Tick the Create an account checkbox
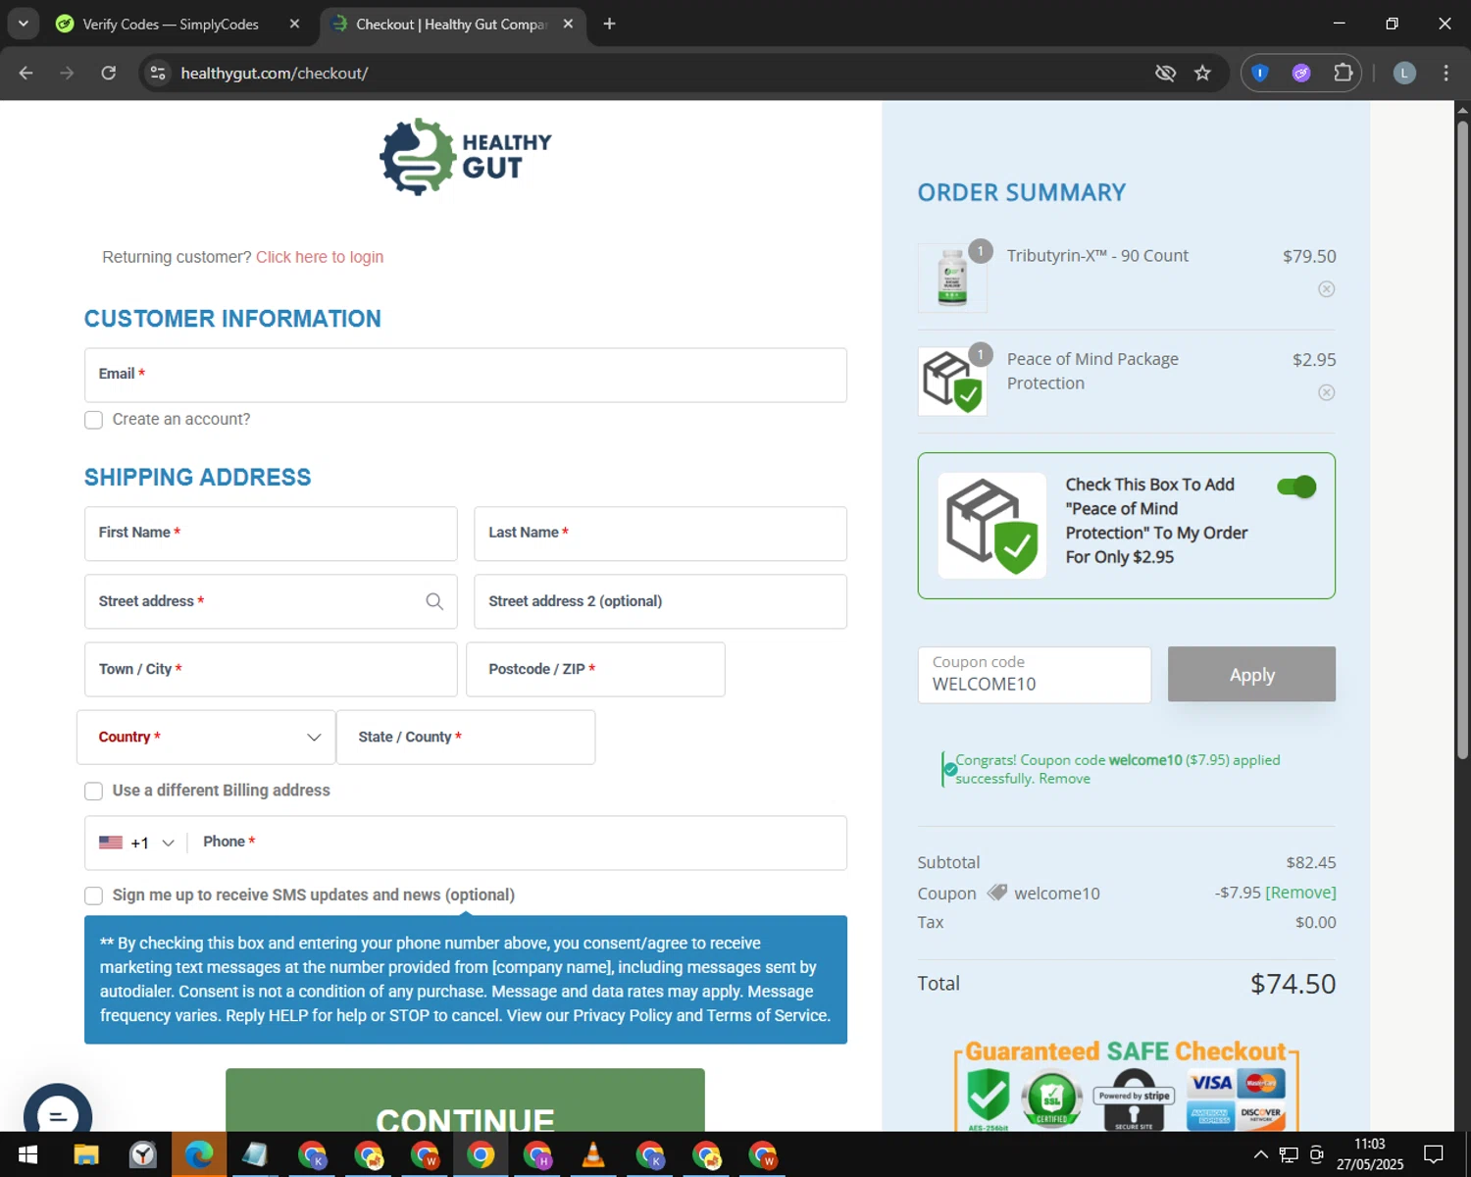This screenshot has width=1471, height=1177. tap(94, 420)
